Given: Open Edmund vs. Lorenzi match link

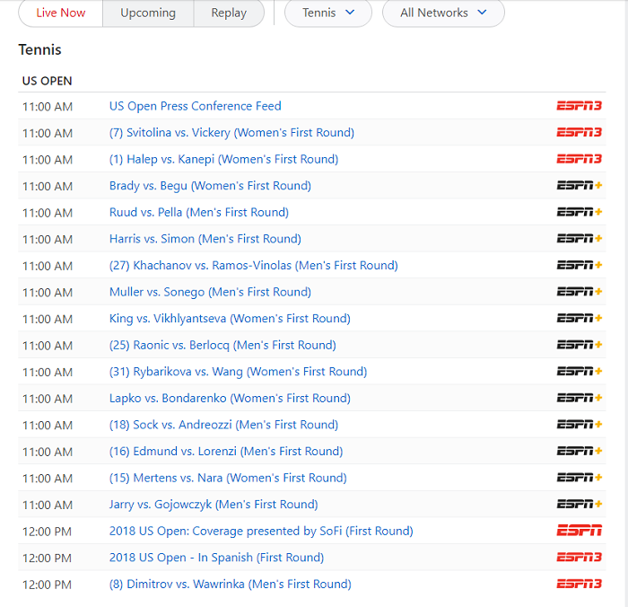Looking at the screenshot, I should [x=226, y=451].
